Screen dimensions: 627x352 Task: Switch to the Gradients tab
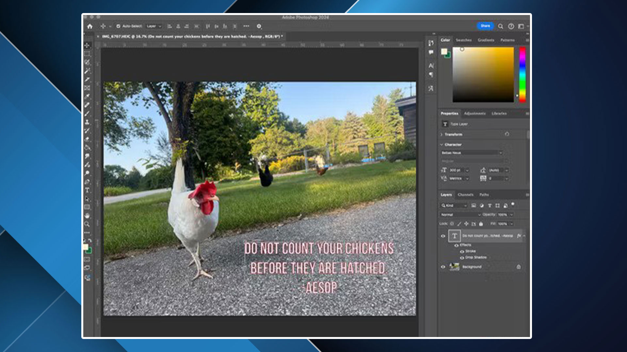pos(486,40)
